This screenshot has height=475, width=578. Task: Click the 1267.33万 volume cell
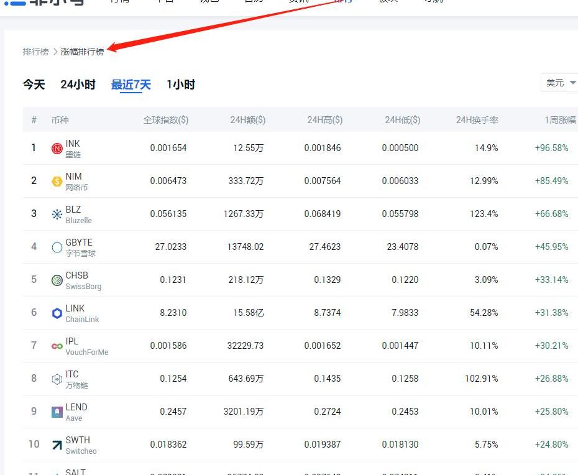coord(244,214)
